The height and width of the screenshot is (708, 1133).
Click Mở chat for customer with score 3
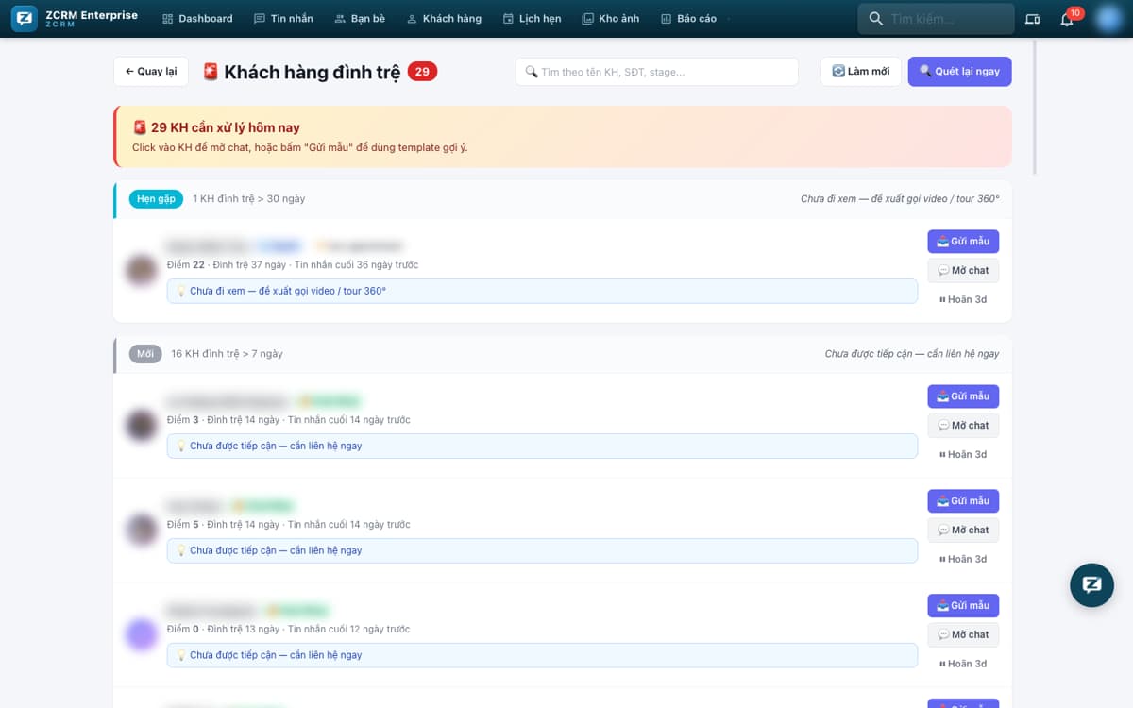tap(963, 426)
